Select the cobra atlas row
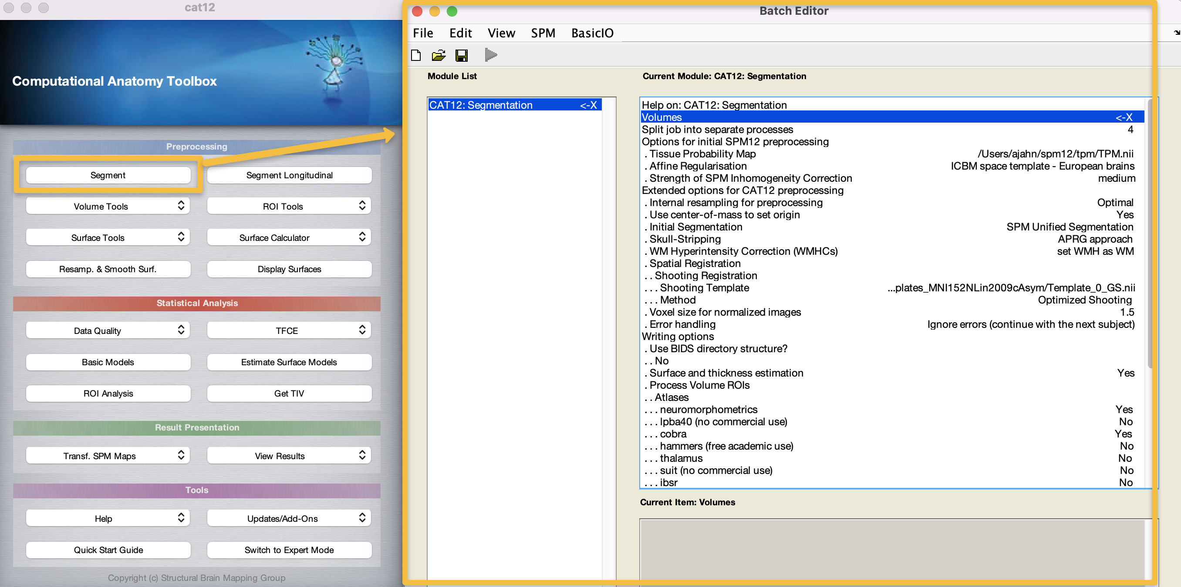The width and height of the screenshot is (1181, 587). 892,434
